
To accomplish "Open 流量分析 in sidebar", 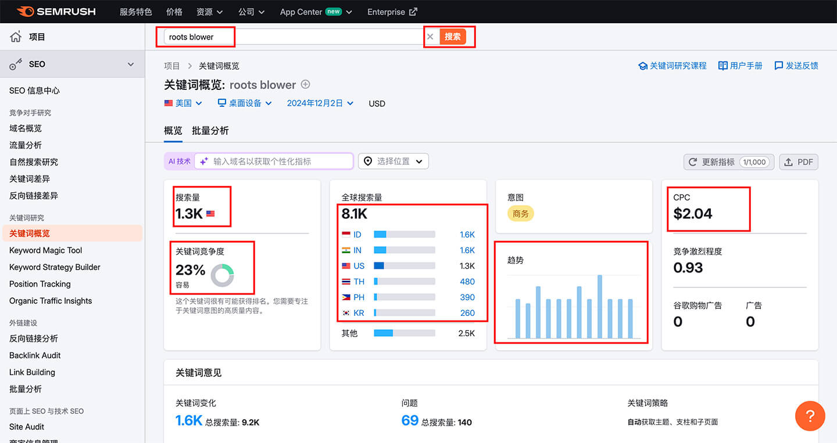I will pyautogui.click(x=26, y=145).
